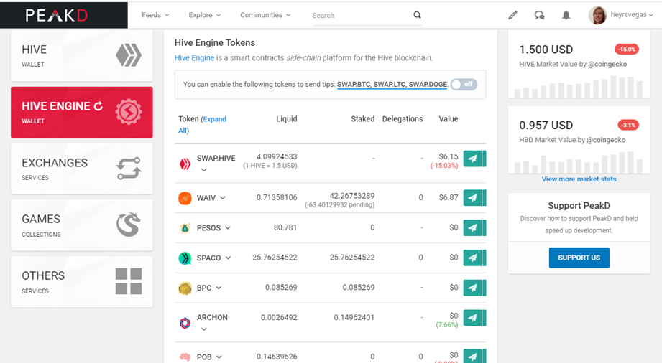Click the ARCHON token logo
Viewport: 662px width, 363px height.
185,323
